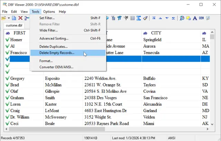Jump to first record with top arrow icon

(154, 18)
